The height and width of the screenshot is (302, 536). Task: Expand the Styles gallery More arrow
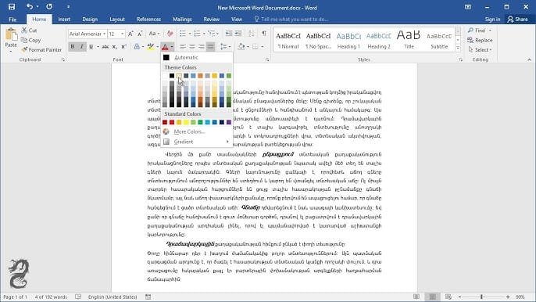pyautogui.click(x=458, y=49)
